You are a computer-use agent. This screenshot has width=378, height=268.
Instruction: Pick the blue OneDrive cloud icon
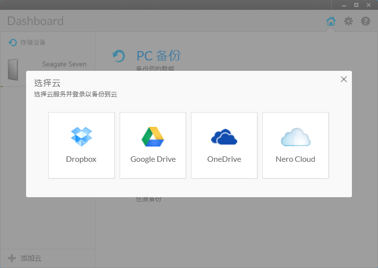[224, 137]
